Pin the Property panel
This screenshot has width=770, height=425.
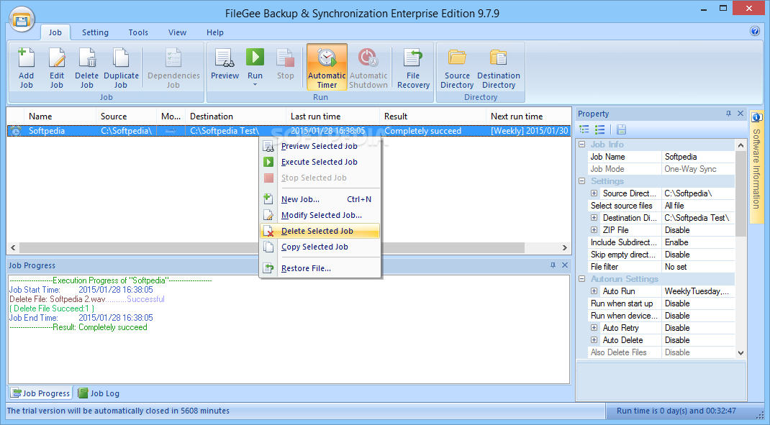tap(728, 114)
